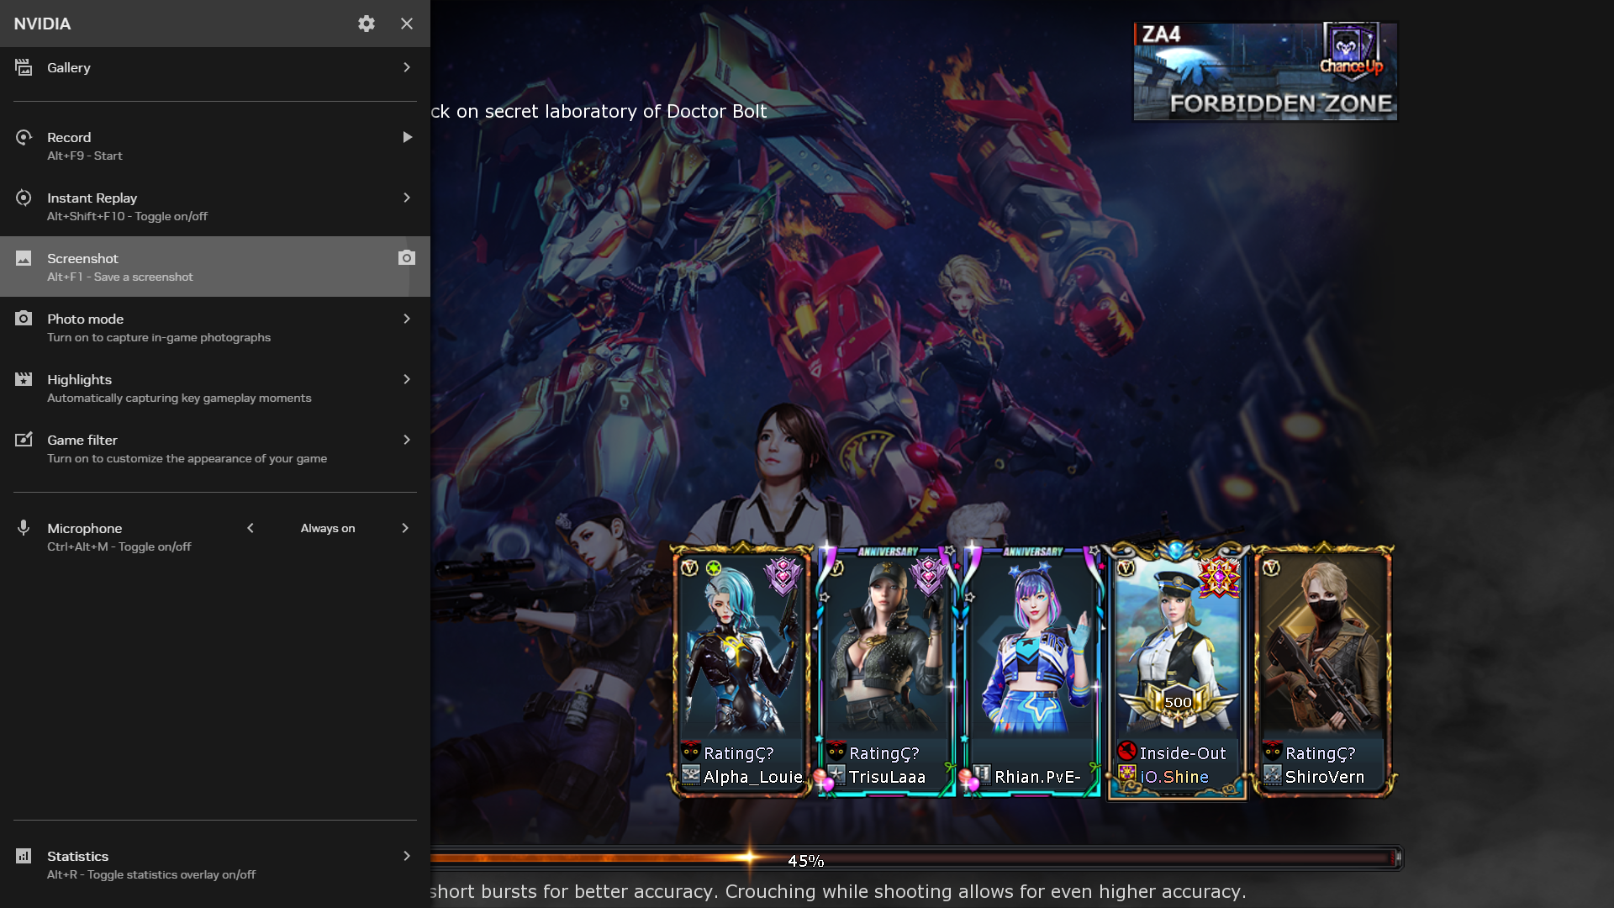Click the Doctor Bolt mission text
The height and width of the screenshot is (908, 1614).
599,111
